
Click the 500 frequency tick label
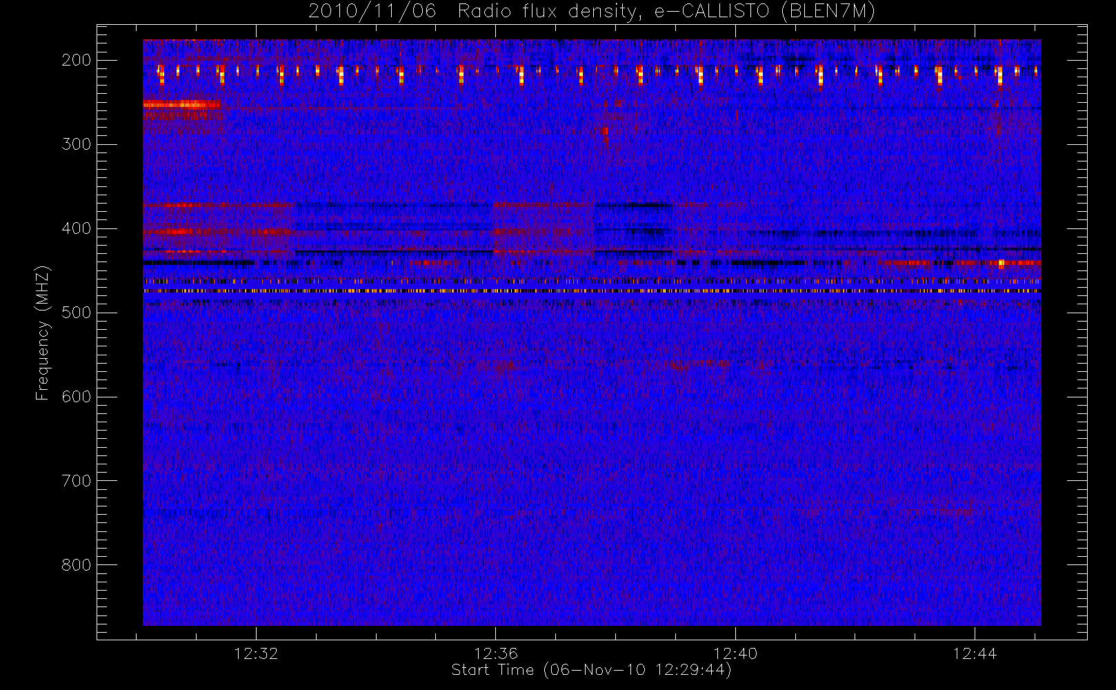point(77,313)
